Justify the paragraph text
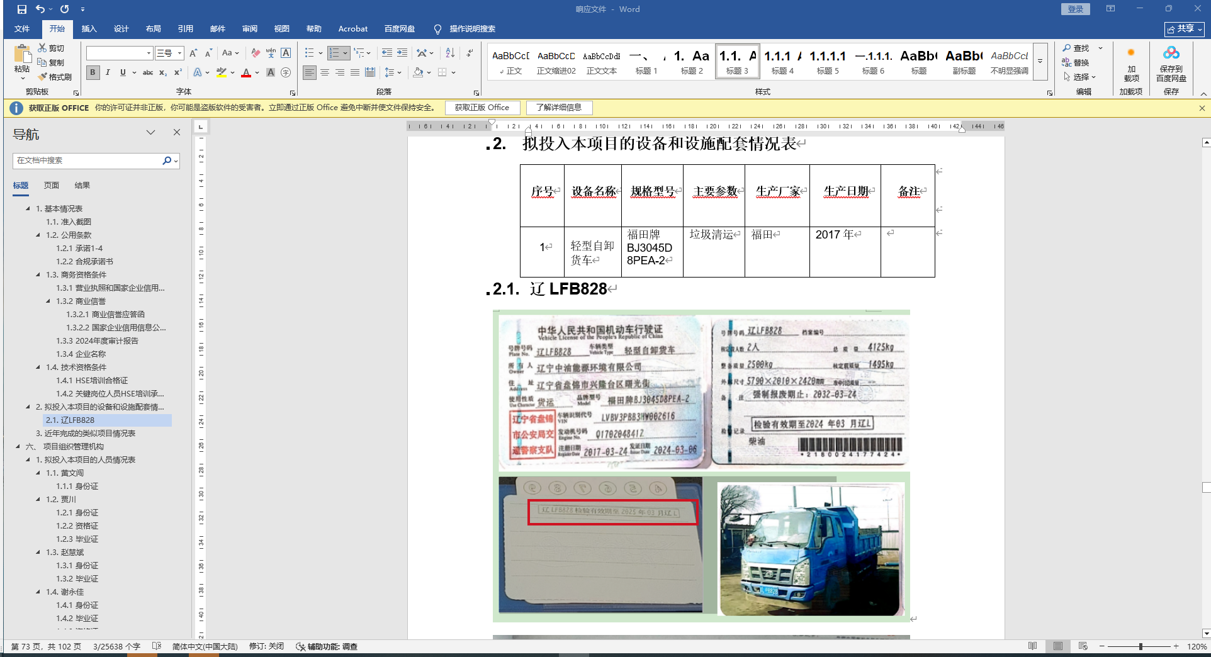The width and height of the screenshot is (1211, 657). [355, 72]
